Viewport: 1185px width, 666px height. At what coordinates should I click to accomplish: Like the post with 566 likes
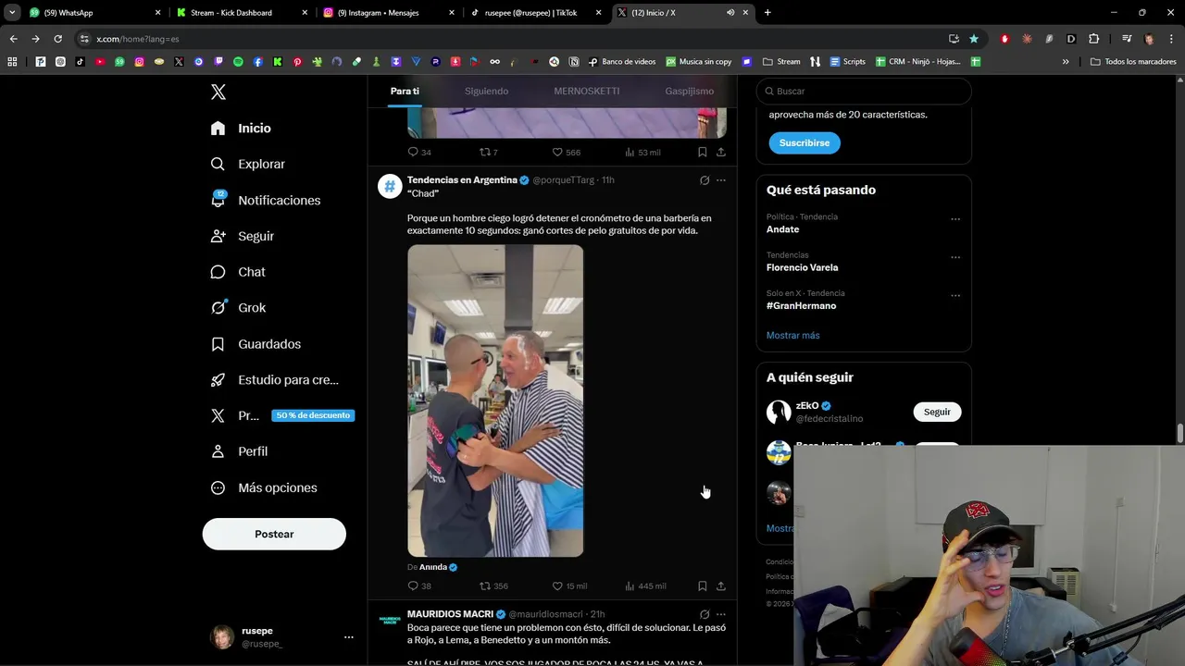point(557,152)
